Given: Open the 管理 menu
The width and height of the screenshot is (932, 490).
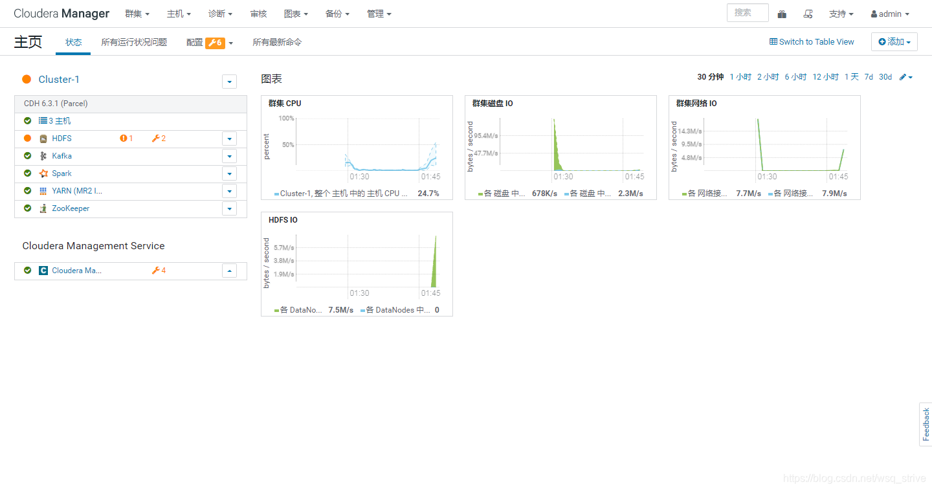Looking at the screenshot, I should click(x=379, y=14).
